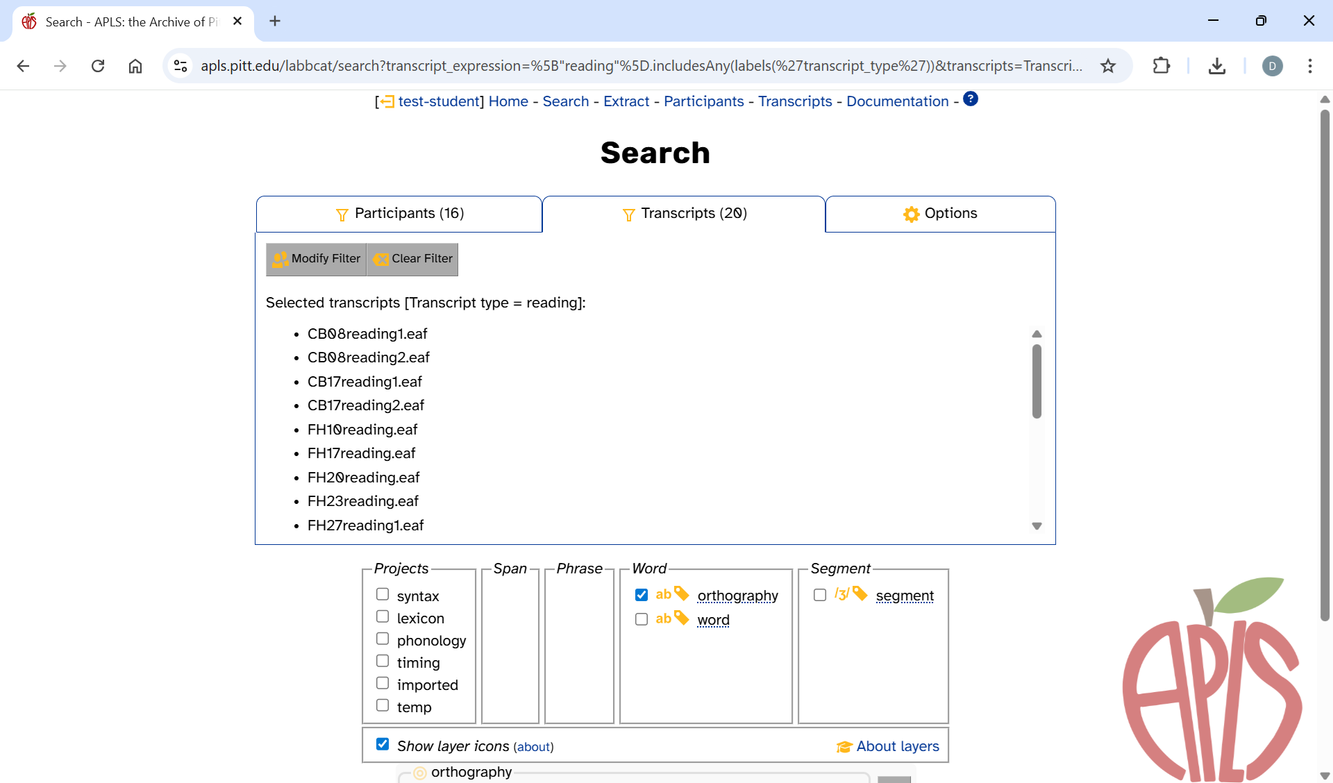Uncheck the orthography layer checkbox

642,595
